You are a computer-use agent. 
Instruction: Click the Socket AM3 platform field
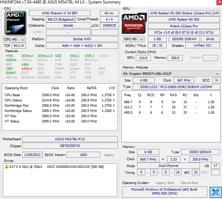(82, 39)
